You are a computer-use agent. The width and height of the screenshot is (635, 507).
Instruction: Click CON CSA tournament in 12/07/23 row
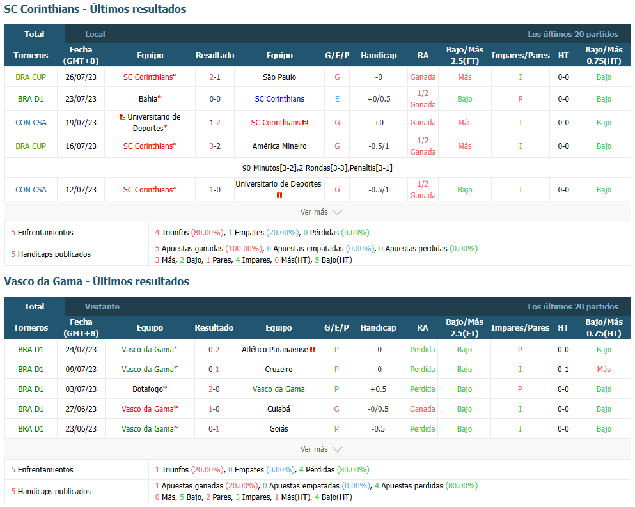point(31,189)
